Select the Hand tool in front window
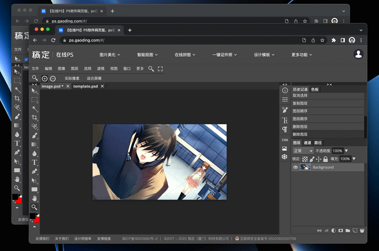 pyautogui.click(x=35, y=198)
